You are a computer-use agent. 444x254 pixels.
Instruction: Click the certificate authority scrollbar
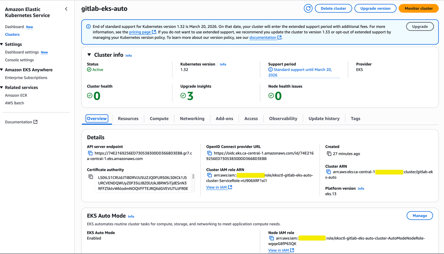click(193, 177)
